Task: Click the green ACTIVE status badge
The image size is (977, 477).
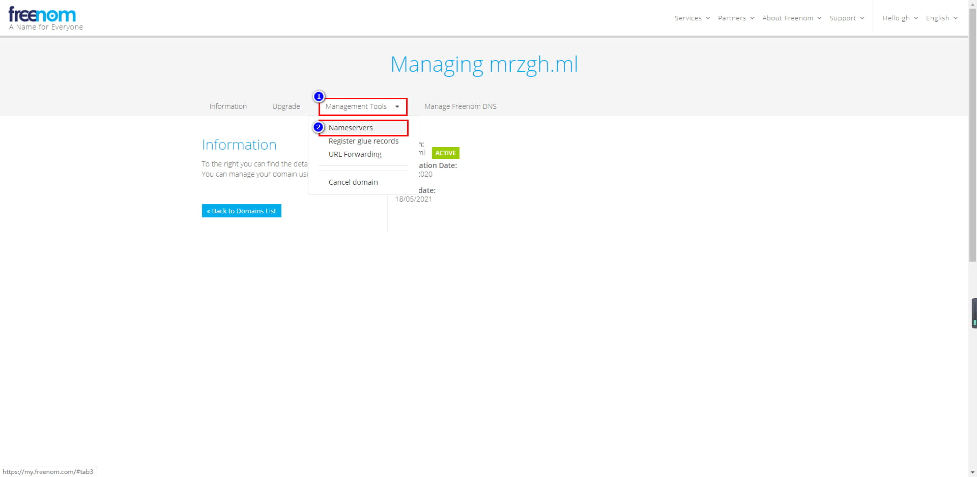Action: (445, 153)
